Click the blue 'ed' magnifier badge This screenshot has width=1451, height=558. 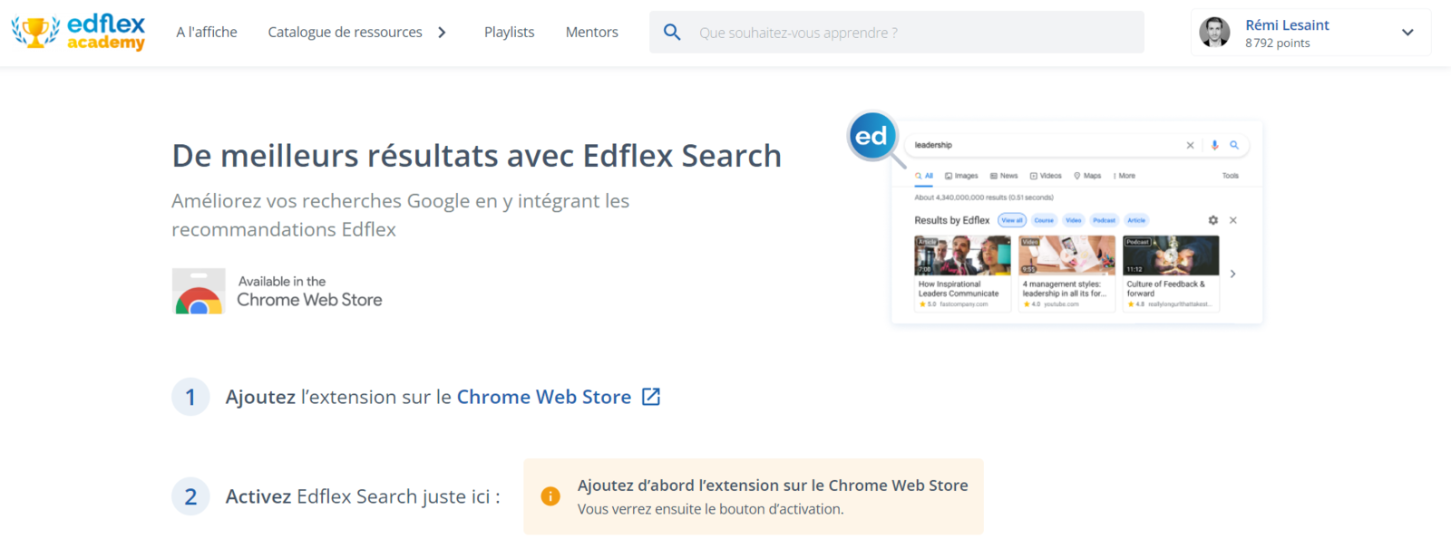(872, 136)
